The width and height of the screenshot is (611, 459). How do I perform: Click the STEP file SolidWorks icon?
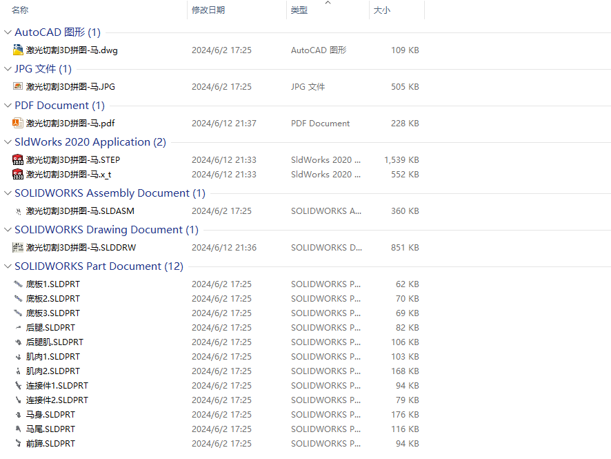[18, 159]
